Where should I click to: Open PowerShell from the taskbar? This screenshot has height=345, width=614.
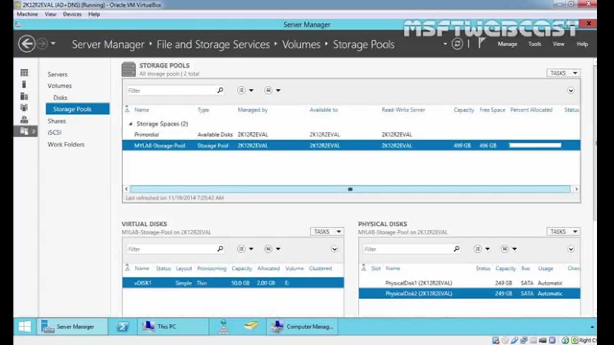coord(123,327)
